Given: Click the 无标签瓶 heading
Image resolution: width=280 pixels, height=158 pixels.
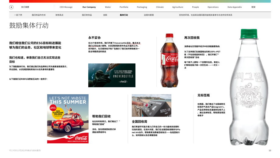Looking at the screenshot, I should pyautogui.click(x=204, y=95).
